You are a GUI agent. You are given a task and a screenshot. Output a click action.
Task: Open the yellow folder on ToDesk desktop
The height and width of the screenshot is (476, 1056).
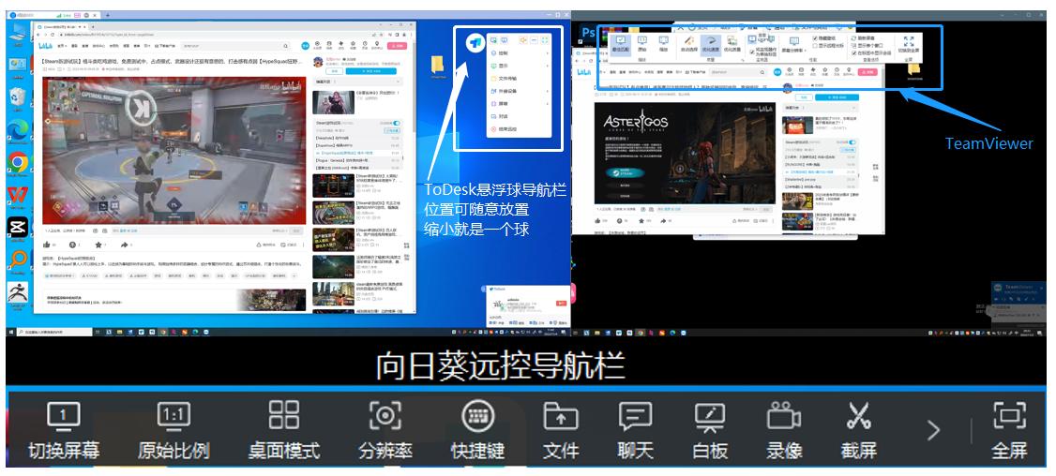pyautogui.click(x=438, y=66)
